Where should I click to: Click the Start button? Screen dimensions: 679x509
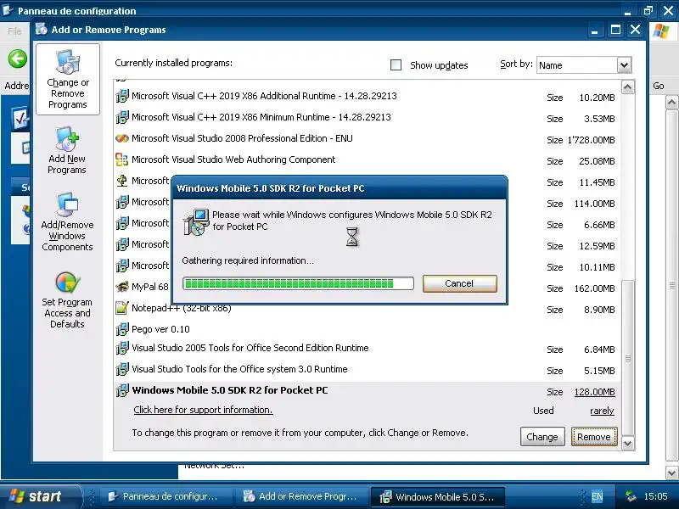click(41, 496)
